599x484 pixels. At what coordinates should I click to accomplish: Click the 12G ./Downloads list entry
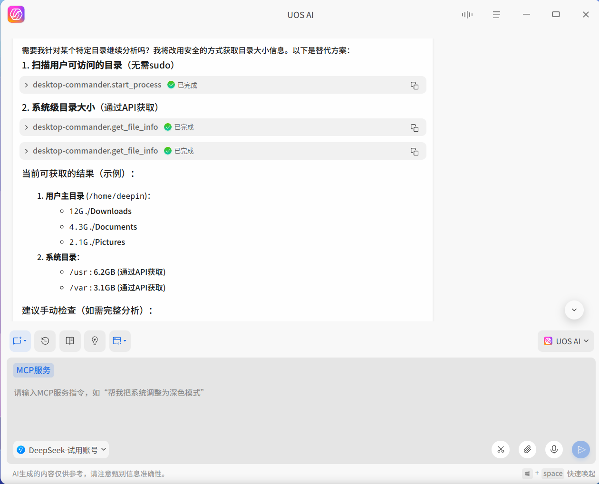(100, 211)
